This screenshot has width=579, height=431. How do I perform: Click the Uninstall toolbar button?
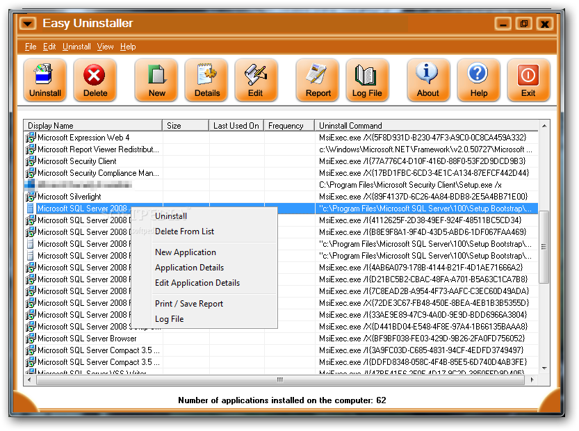point(45,80)
